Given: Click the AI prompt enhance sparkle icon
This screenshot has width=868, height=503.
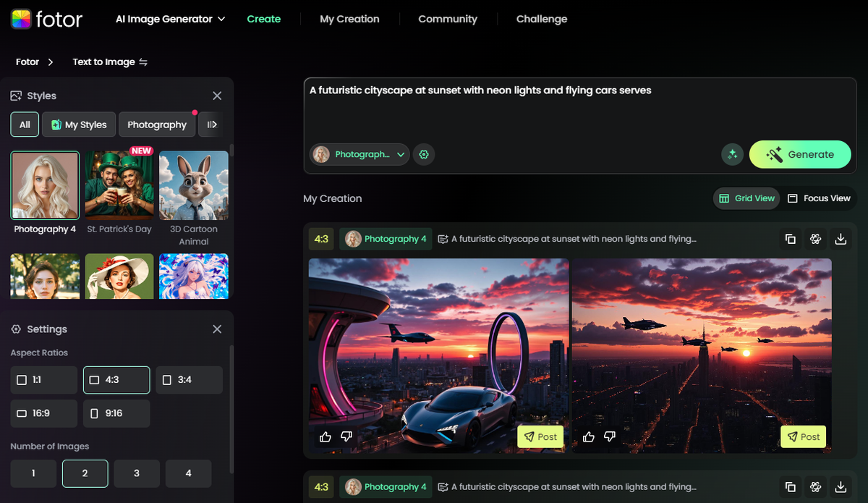Looking at the screenshot, I should 732,154.
